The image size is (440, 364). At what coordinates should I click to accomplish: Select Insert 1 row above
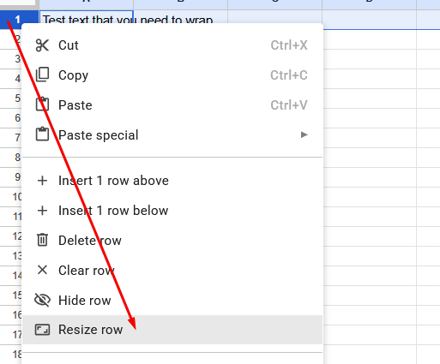click(172, 181)
